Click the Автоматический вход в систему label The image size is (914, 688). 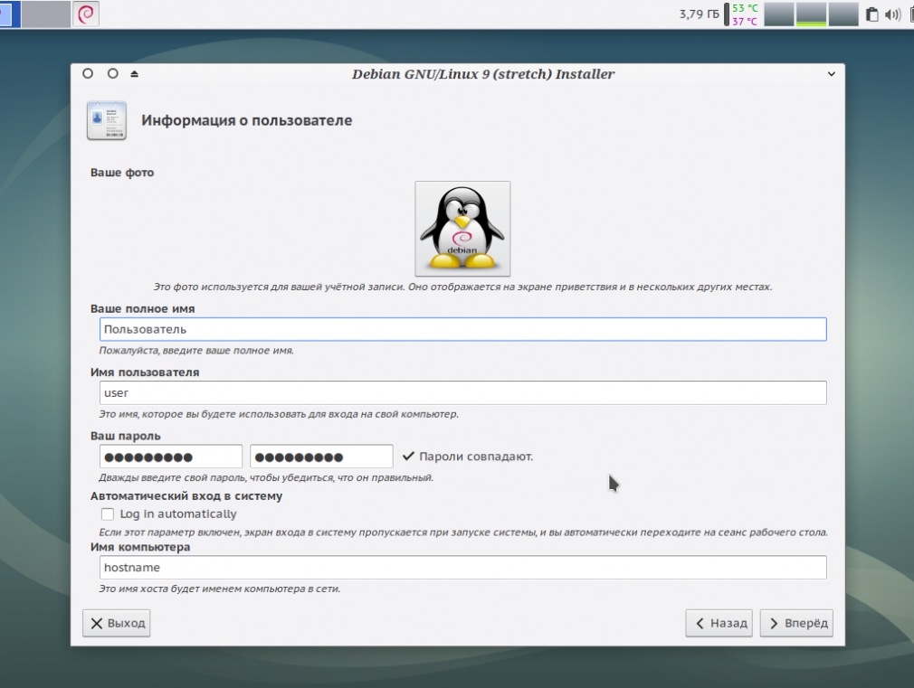186,496
